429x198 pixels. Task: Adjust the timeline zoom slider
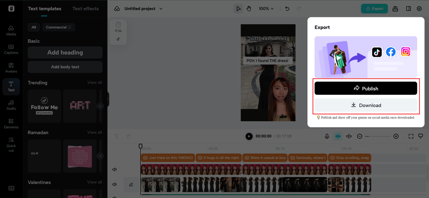tap(377, 136)
